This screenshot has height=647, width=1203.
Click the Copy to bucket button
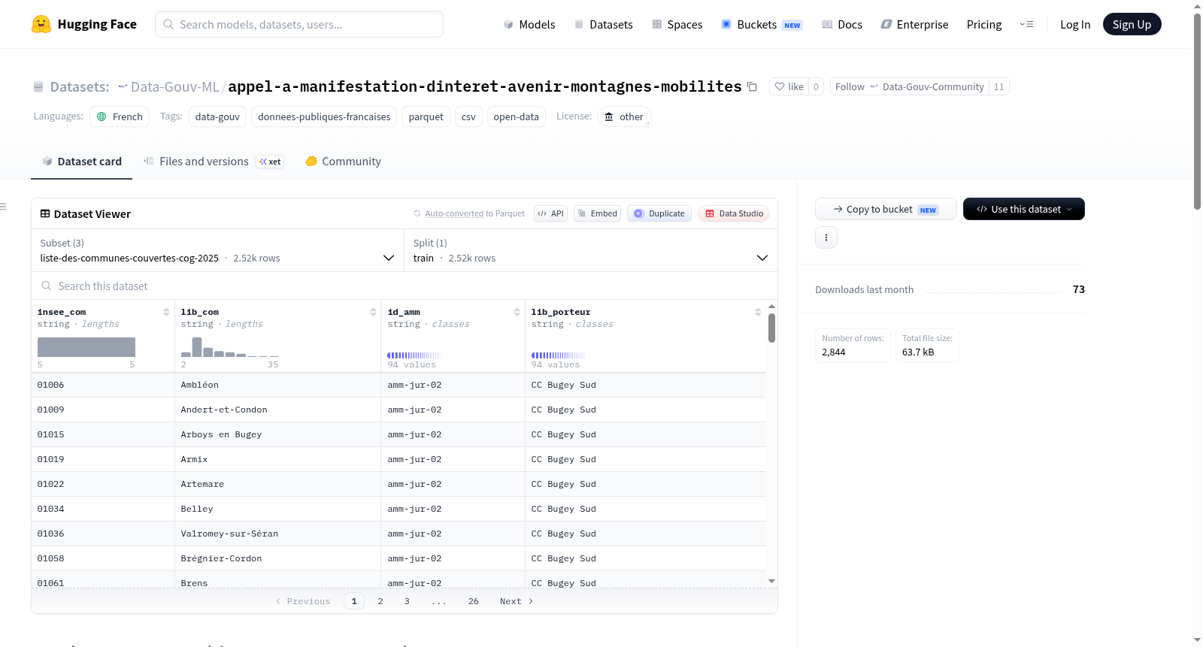(x=886, y=209)
